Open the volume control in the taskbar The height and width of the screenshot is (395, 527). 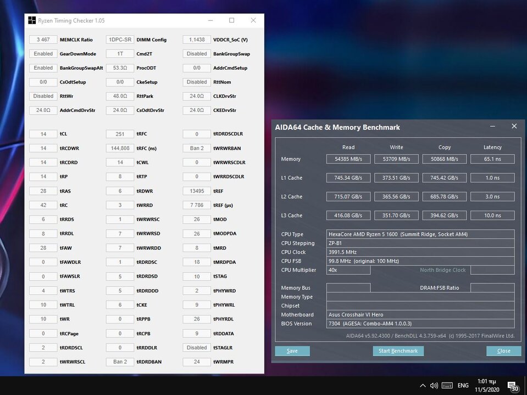(x=434, y=386)
